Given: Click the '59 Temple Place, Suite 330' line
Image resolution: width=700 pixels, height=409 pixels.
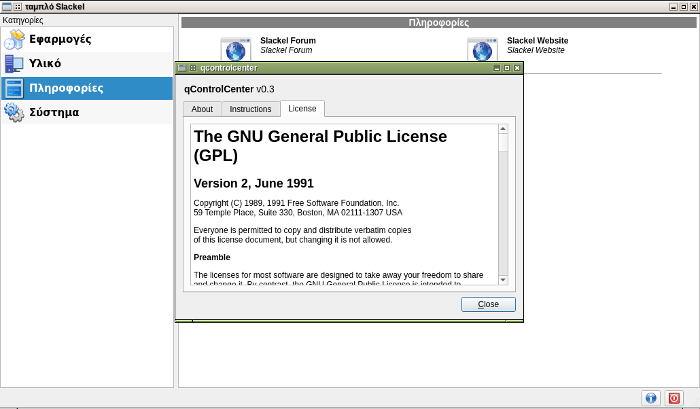Looking at the screenshot, I should pos(298,213).
